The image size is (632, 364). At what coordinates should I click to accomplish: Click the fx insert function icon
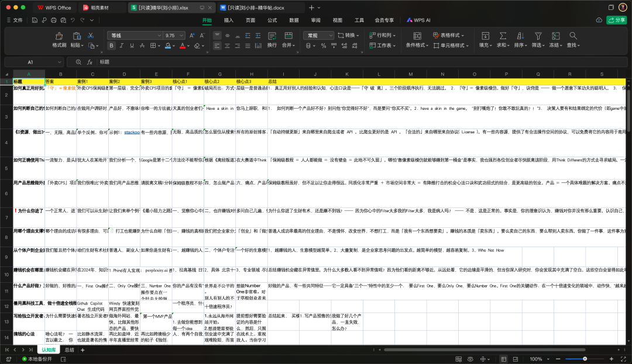[x=90, y=62]
